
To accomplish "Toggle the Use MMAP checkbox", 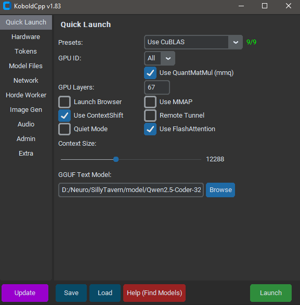I will point(150,102).
